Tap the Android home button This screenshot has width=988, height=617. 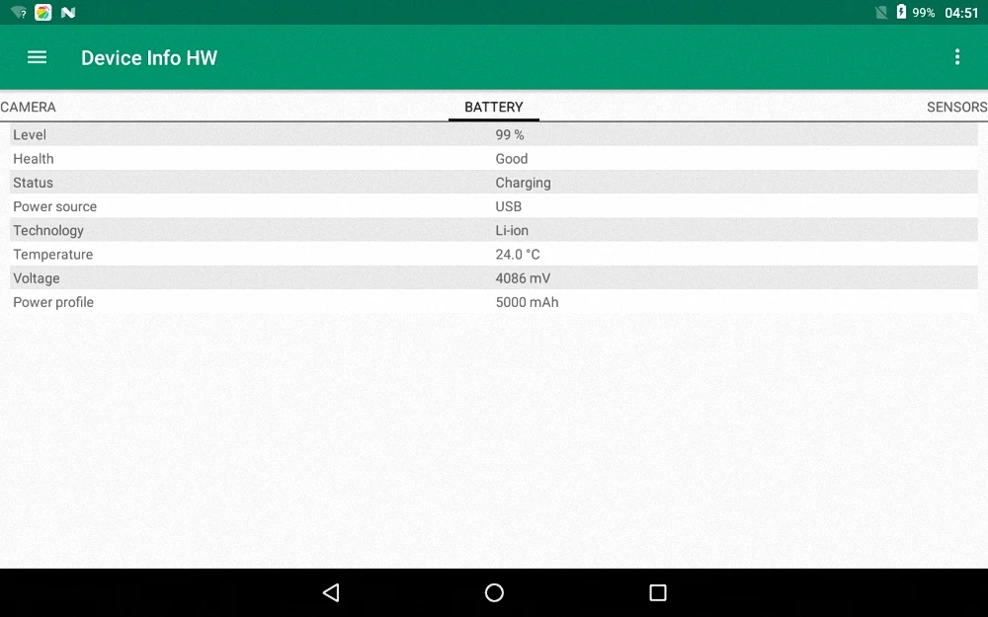(494, 592)
